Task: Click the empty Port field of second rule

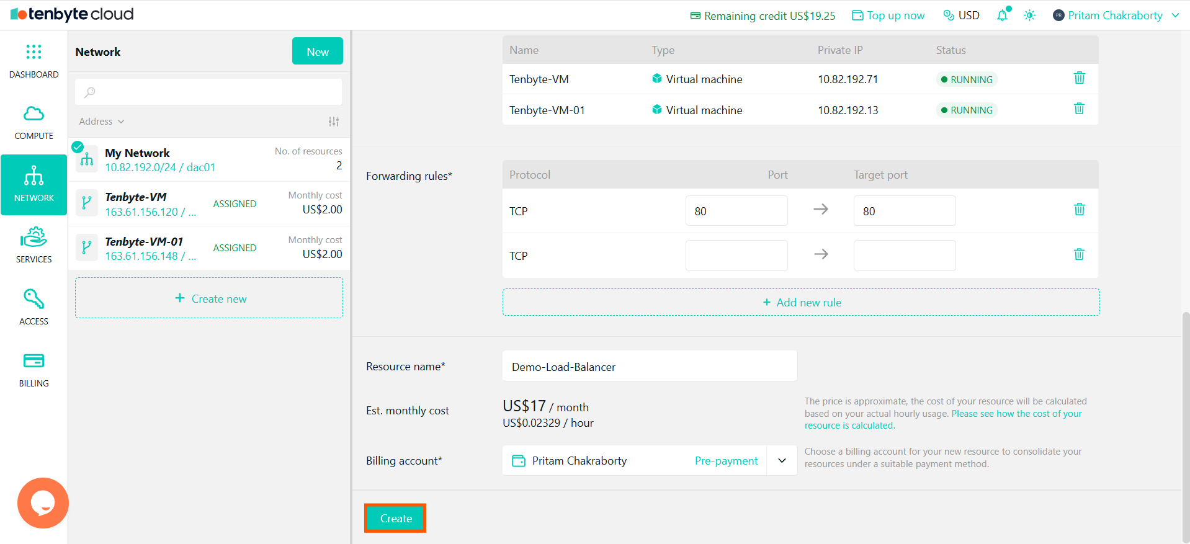Action: click(x=736, y=256)
